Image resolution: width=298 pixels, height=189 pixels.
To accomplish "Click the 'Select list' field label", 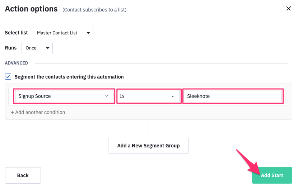I will pyautogui.click(x=17, y=33).
